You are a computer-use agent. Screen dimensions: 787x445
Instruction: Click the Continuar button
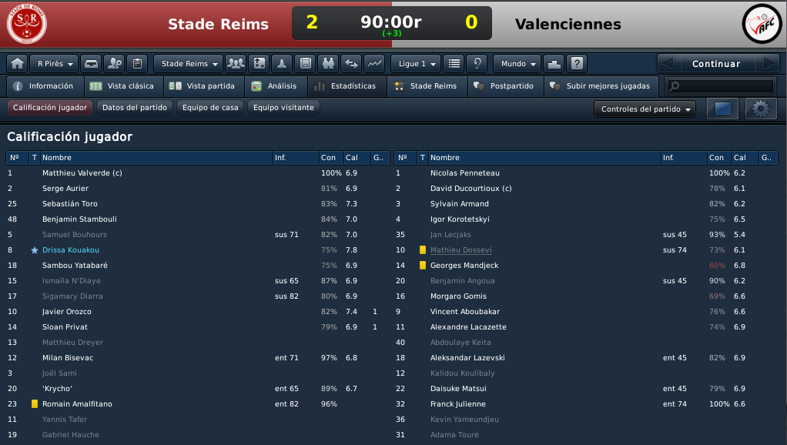point(716,64)
